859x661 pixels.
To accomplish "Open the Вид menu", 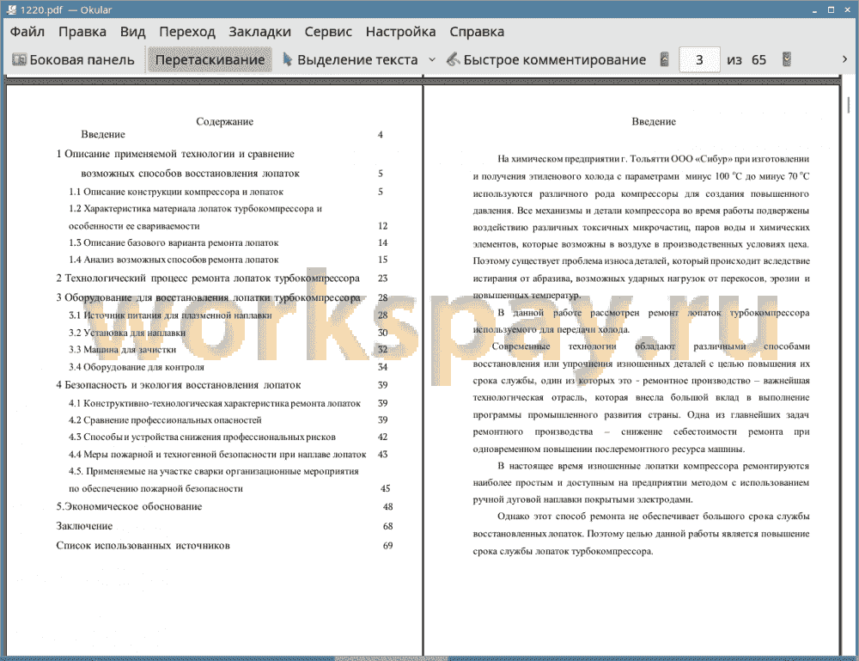I will 132,32.
